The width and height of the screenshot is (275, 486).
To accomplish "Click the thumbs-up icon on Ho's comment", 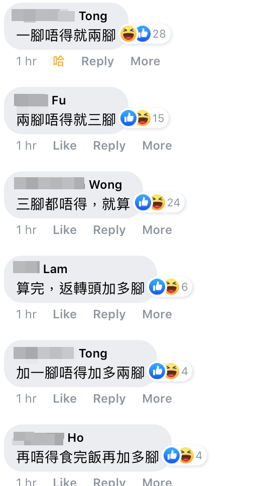I will pyautogui.click(x=172, y=455).
